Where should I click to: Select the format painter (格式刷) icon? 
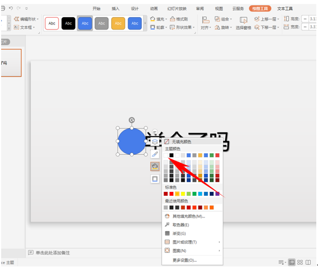[172, 19]
